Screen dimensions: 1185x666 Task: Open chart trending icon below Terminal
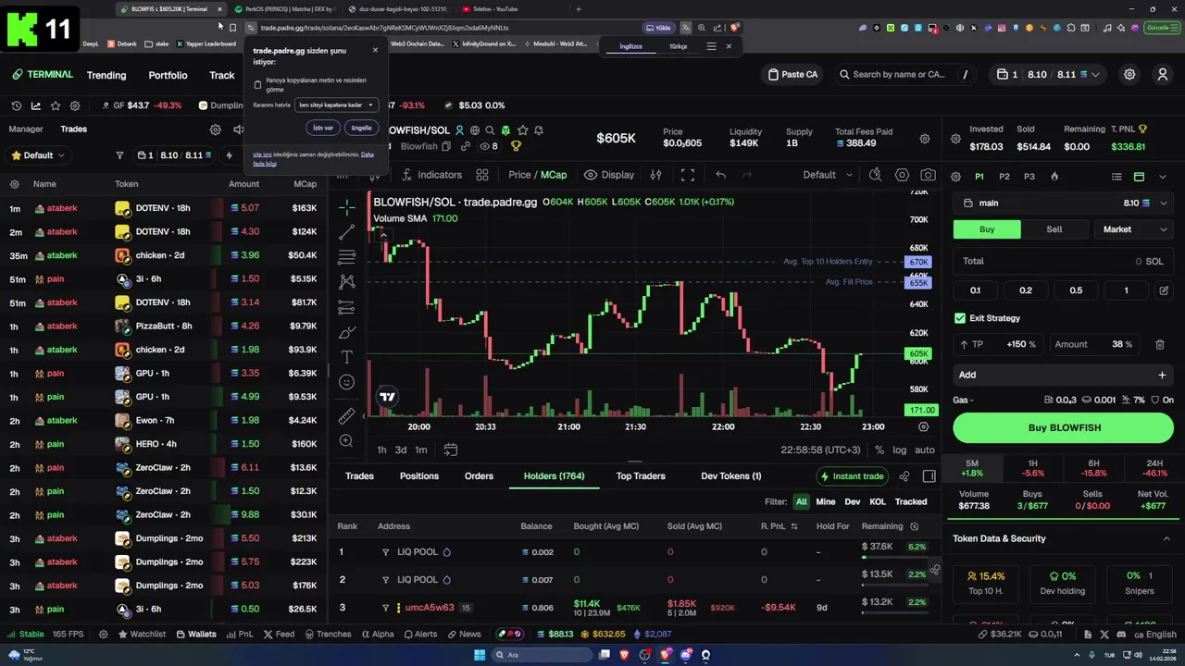click(36, 105)
